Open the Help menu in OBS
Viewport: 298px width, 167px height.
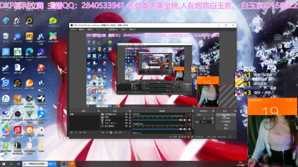click(132, 30)
